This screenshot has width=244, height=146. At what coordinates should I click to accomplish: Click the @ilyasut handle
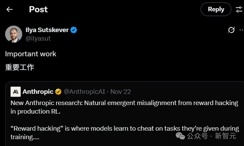38,39
